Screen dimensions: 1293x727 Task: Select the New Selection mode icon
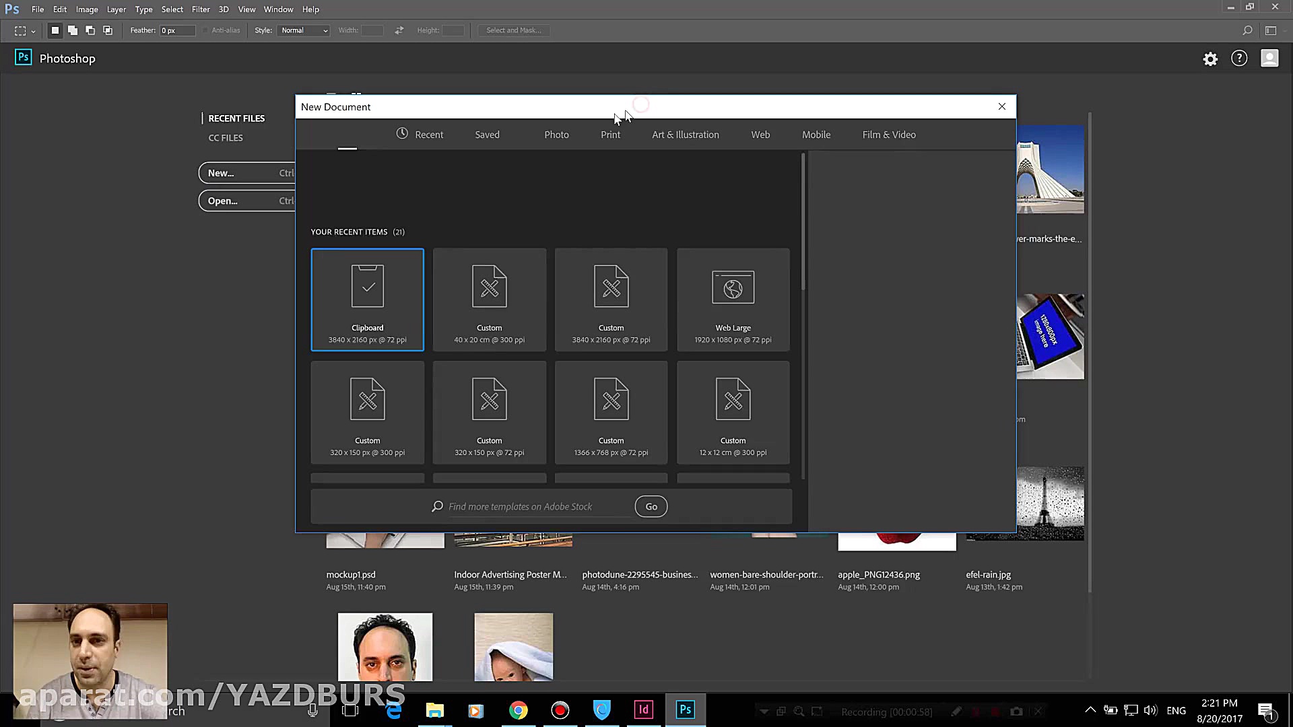(x=55, y=30)
